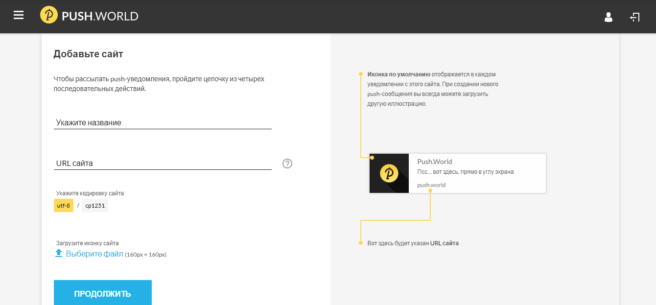The image size is (656, 305).
Task: Open the hamburger navigation menu
Action: (19, 16)
